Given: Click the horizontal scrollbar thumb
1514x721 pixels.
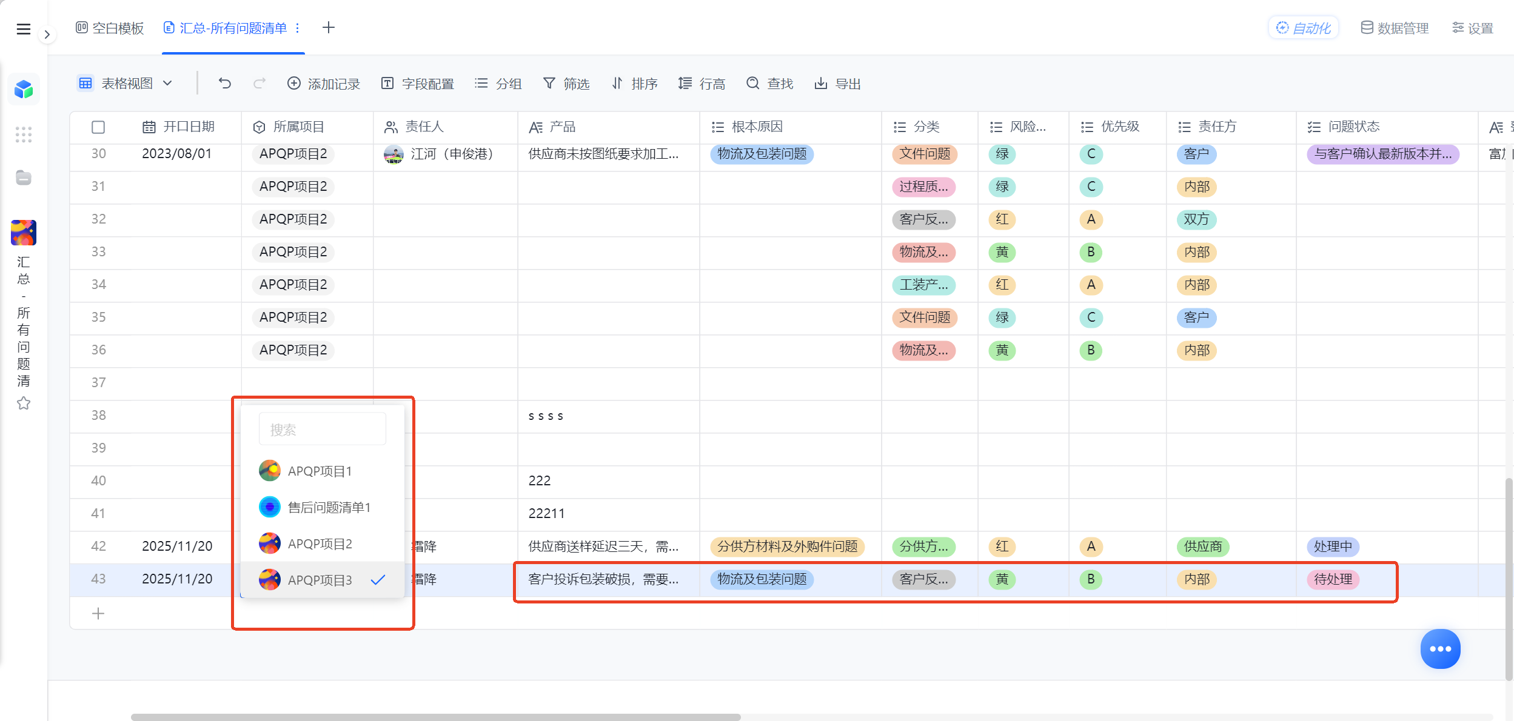Looking at the screenshot, I should click(x=435, y=717).
